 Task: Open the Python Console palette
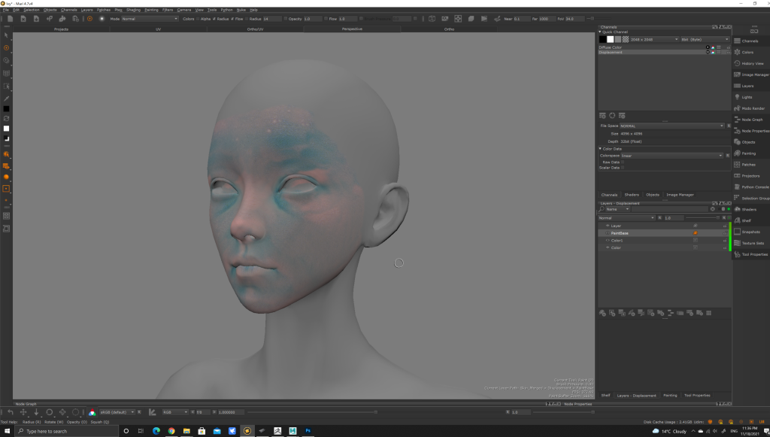[x=754, y=187]
